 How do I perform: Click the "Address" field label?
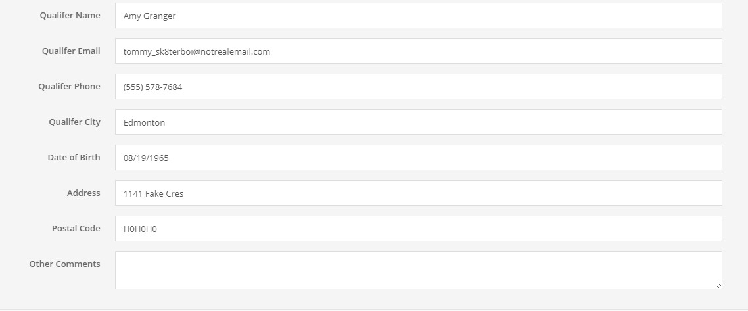click(x=83, y=193)
